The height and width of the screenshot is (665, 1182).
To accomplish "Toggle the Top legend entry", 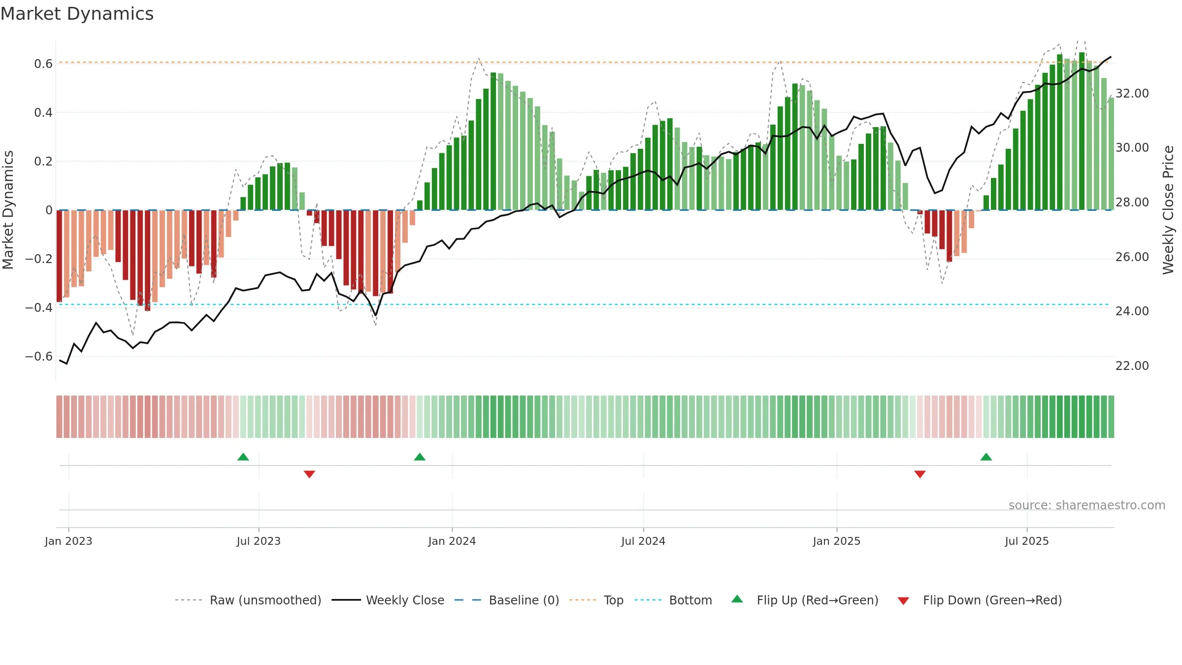I will (596, 600).
